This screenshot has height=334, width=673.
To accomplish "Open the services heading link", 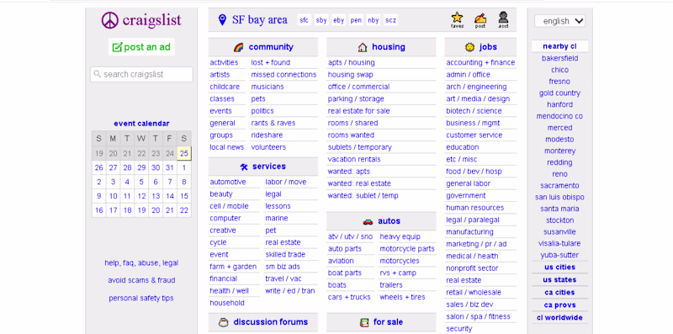I will [x=269, y=167].
